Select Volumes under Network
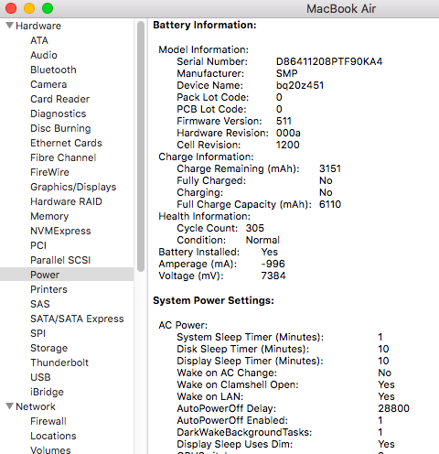Screen dimensions: 439x454 pos(50,450)
